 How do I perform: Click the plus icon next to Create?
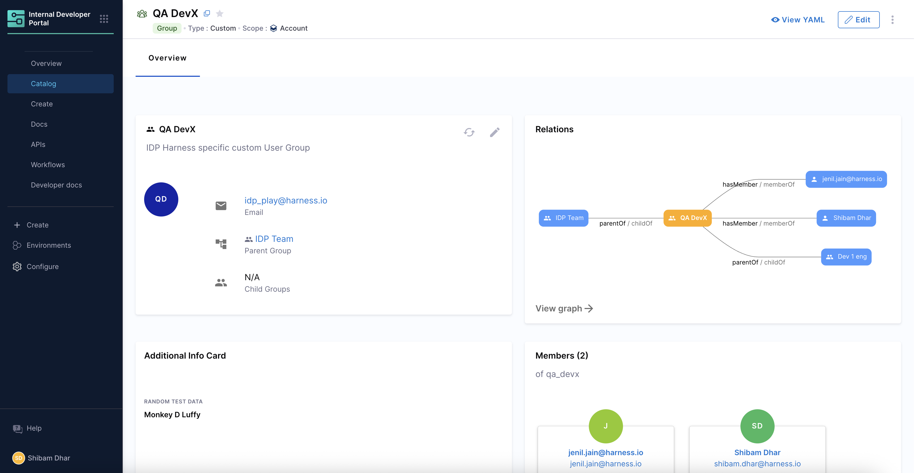pos(17,225)
